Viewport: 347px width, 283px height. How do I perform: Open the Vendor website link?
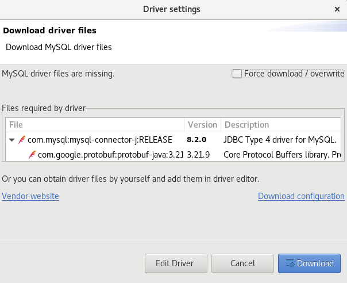pos(30,196)
